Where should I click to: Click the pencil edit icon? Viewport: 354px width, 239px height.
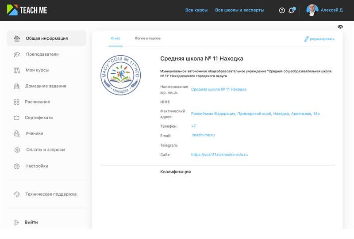306,39
